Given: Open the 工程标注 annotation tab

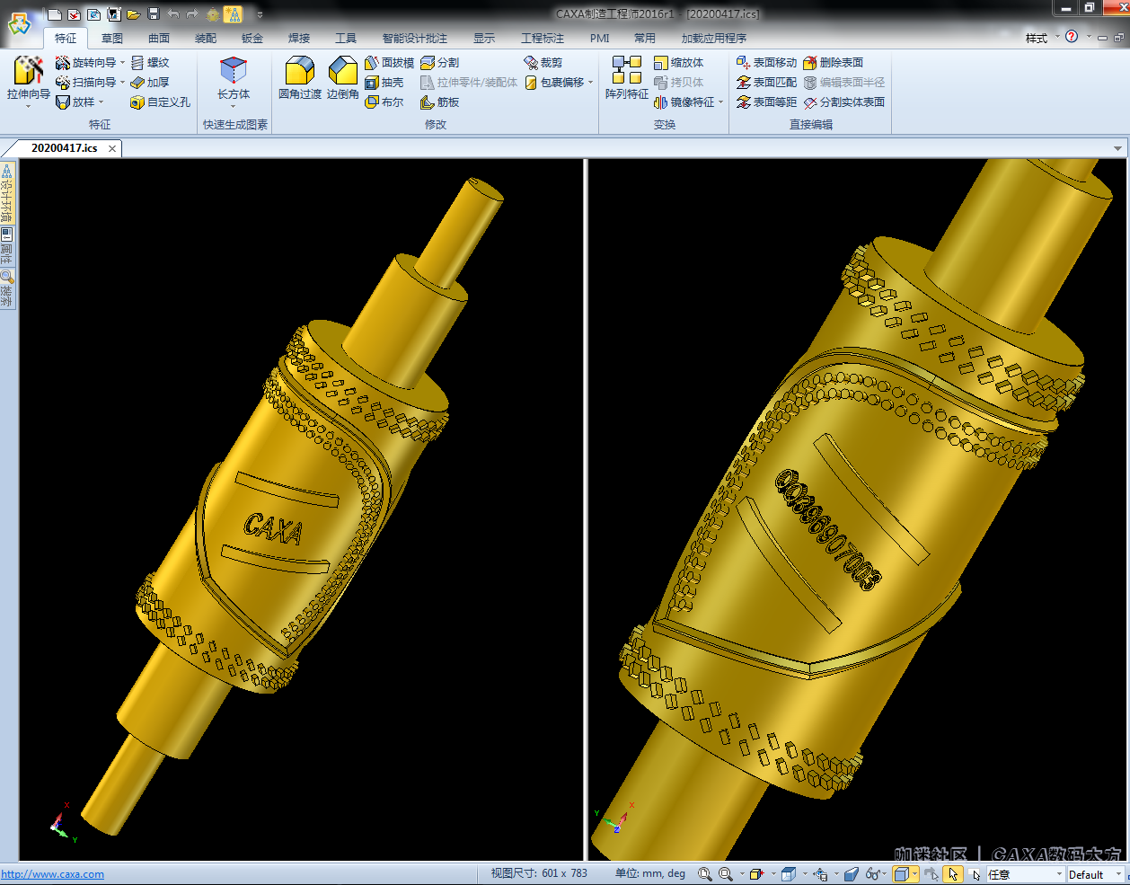Looking at the screenshot, I should (543, 39).
